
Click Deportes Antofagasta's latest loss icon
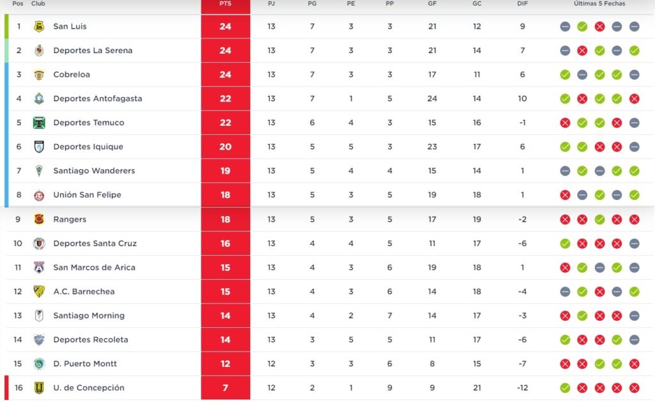pyautogui.click(x=634, y=99)
